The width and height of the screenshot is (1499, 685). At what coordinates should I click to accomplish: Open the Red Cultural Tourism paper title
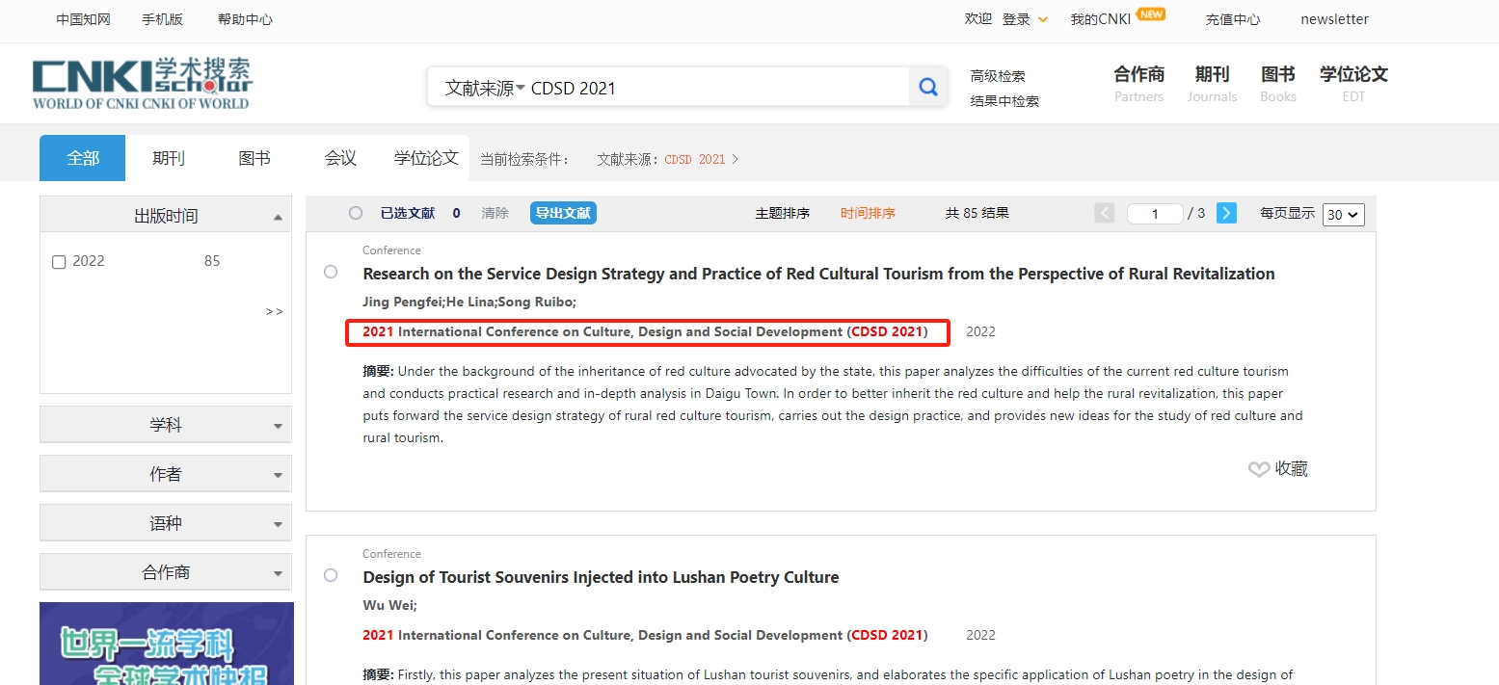point(818,274)
